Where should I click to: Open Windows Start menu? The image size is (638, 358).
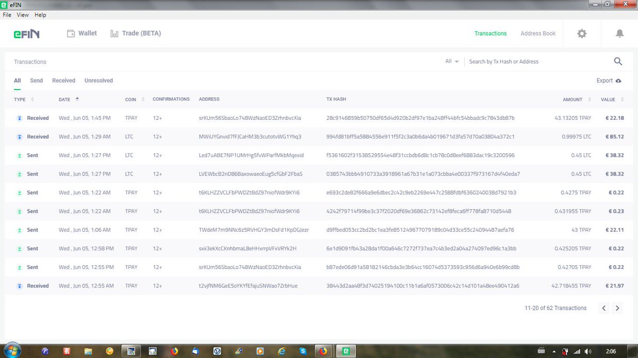point(12,350)
